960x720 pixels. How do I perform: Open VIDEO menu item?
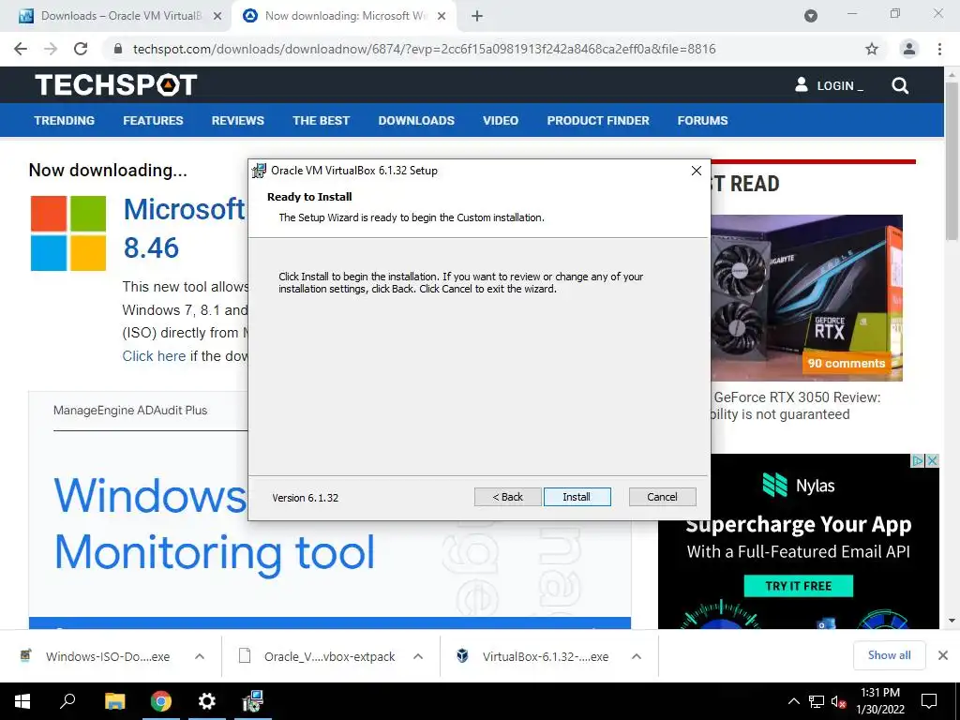coord(501,121)
